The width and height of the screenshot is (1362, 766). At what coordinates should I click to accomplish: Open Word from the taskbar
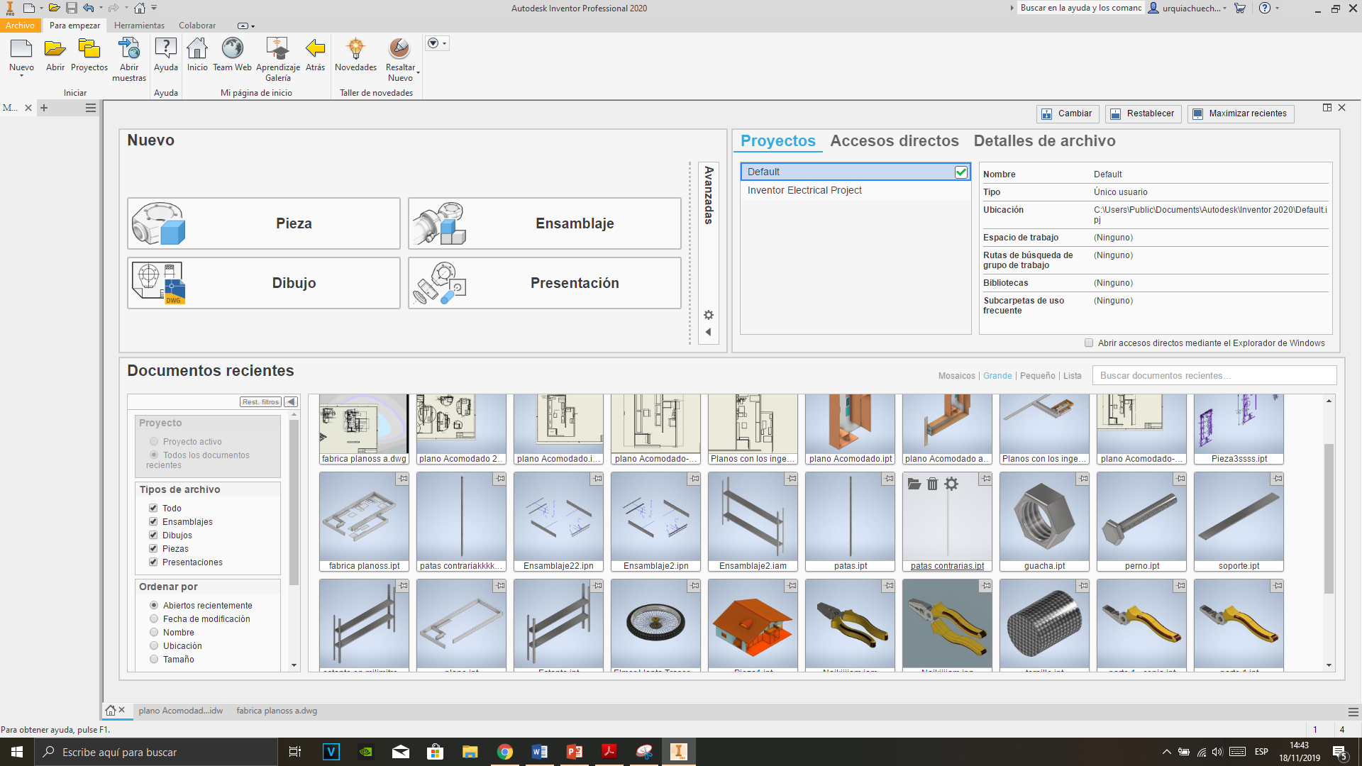[540, 752]
